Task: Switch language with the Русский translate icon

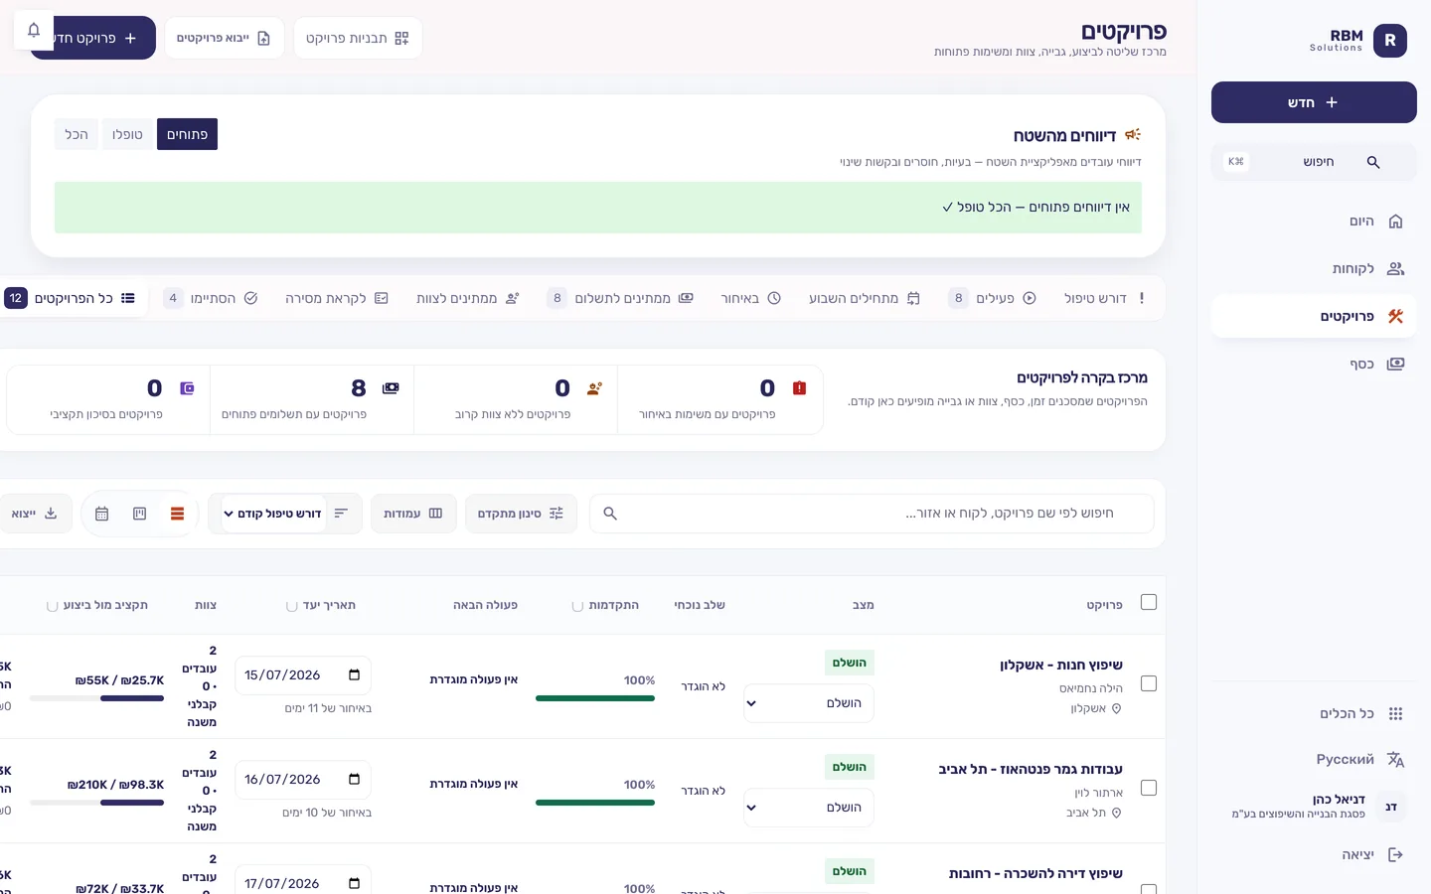Action: coord(1395,760)
